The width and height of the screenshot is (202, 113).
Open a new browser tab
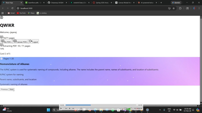coord(161,2)
